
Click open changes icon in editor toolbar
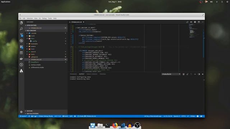click(x=187, y=22)
